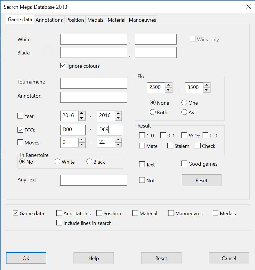Click the Black player last name field

tap(94, 52)
